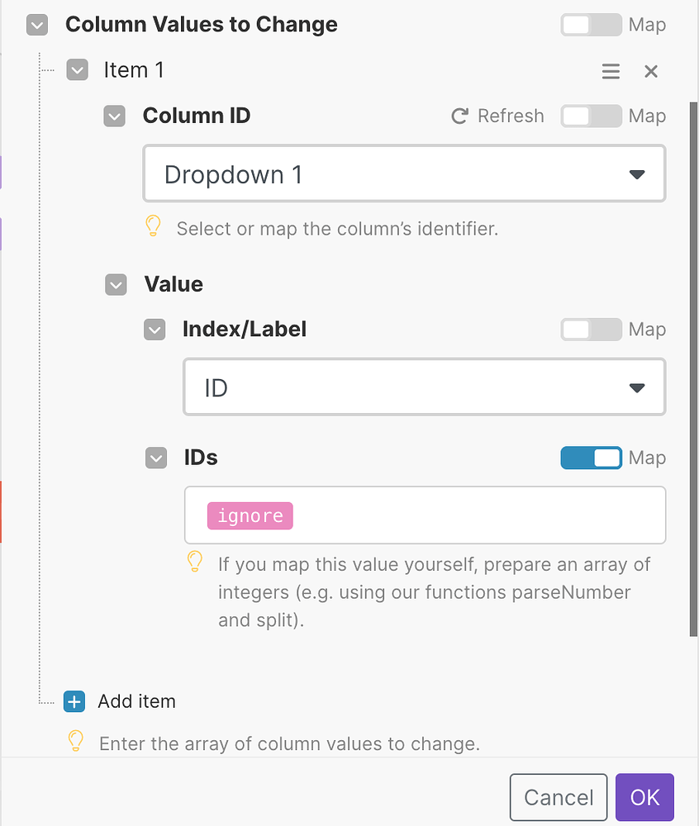
Task: Click the lightbulb hint beside column identifier tip
Action: [153, 225]
